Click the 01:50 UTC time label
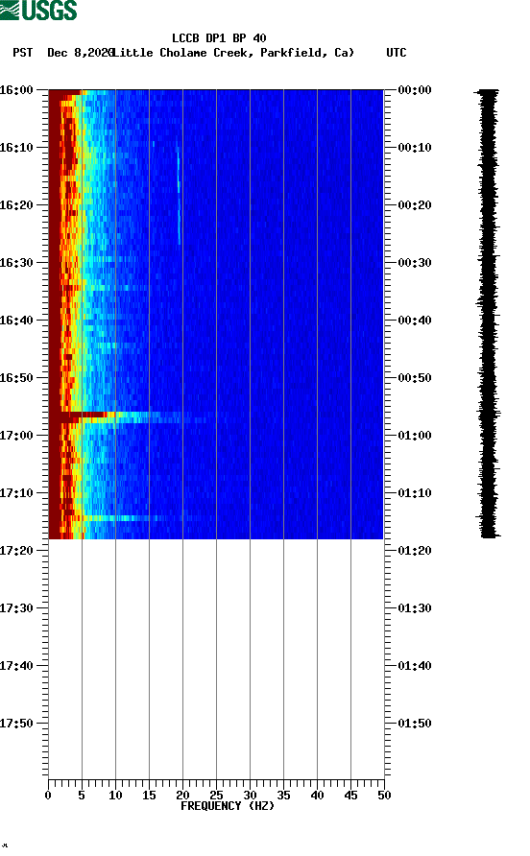The image size is (530, 856). [x=415, y=724]
